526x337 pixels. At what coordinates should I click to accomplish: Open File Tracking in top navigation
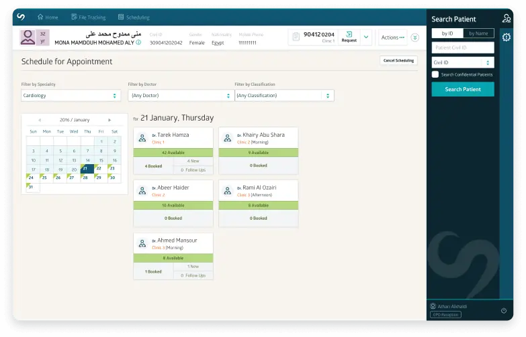pos(89,17)
